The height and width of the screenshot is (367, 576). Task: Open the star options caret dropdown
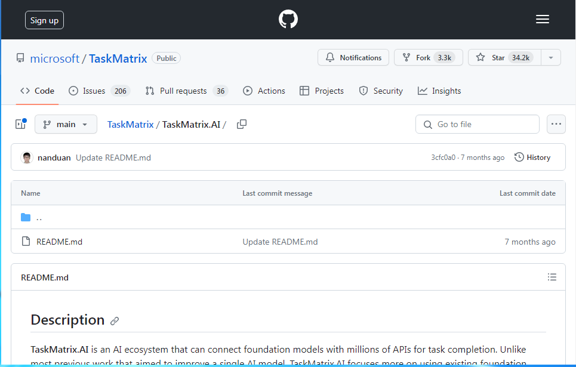tap(550, 57)
